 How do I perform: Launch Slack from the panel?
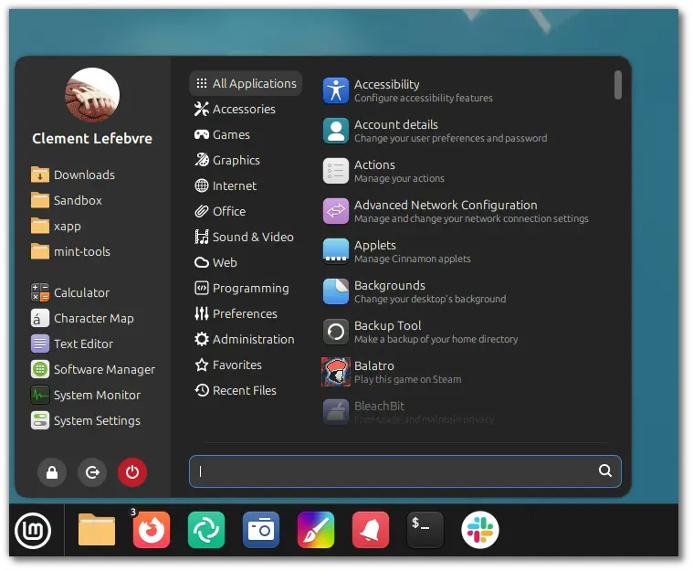coord(479,530)
